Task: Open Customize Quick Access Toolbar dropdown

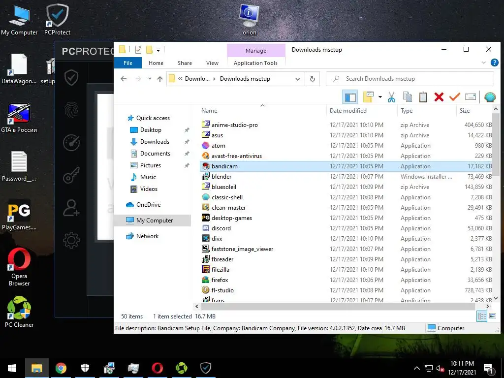Action: pyautogui.click(x=158, y=50)
